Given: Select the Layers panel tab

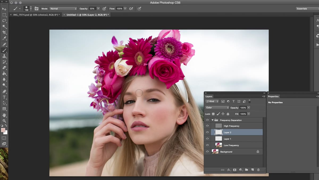Looking at the screenshot, I should coord(209,96).
